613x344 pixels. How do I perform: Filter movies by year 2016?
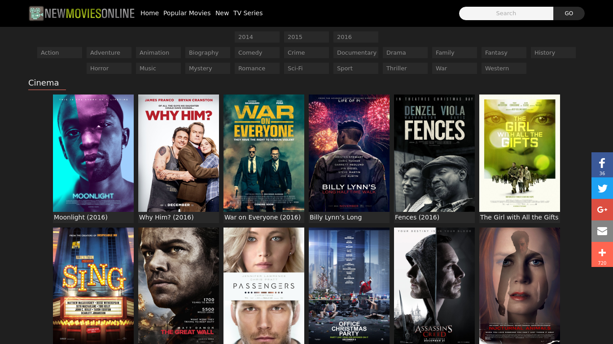point(355,37)
